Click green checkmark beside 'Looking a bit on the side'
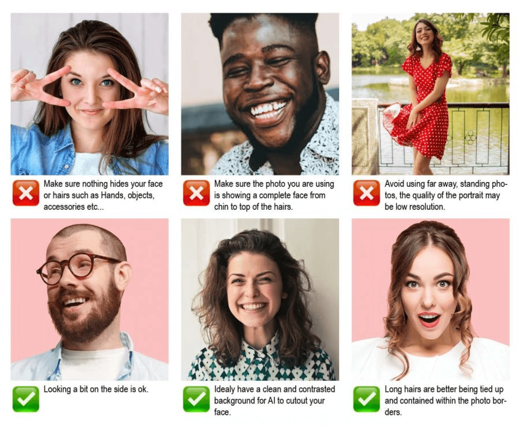 point(26,399)
